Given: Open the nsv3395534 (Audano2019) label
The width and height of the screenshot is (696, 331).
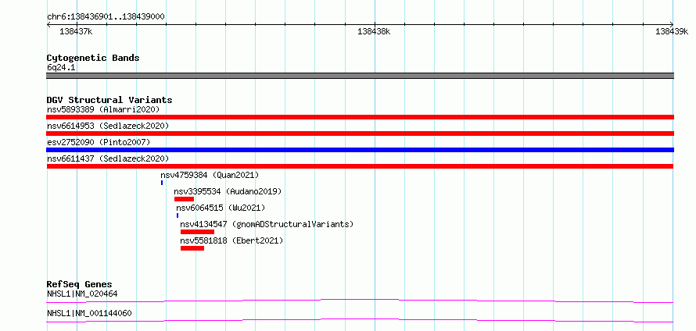Looking at the screenshot, I should pyautogui.click(x=228, y=191).
